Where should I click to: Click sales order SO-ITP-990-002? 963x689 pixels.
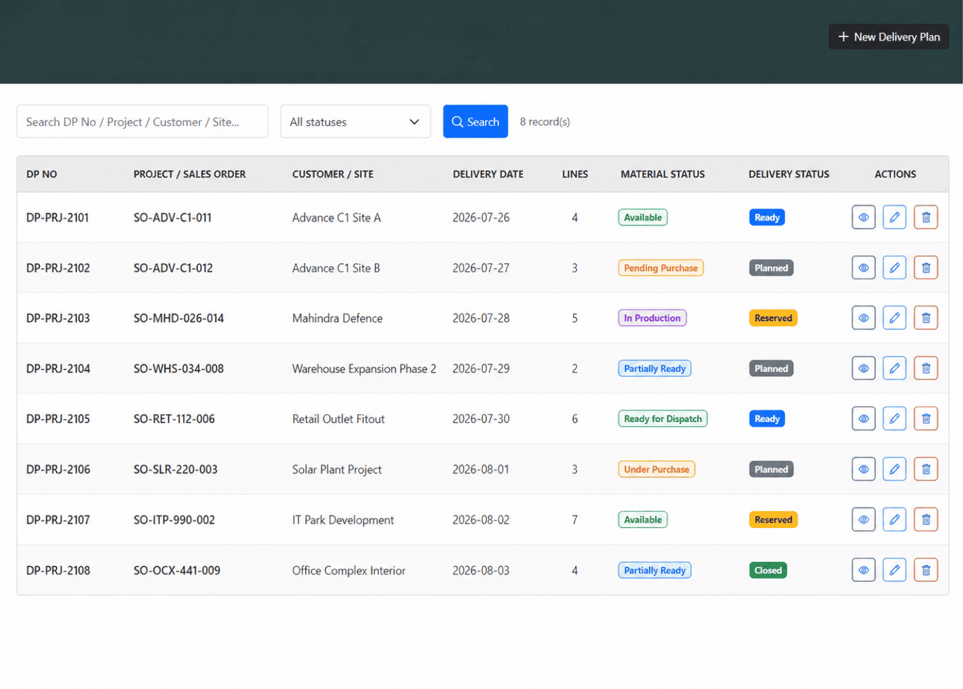pyautogui.click(x=174, y=520)
